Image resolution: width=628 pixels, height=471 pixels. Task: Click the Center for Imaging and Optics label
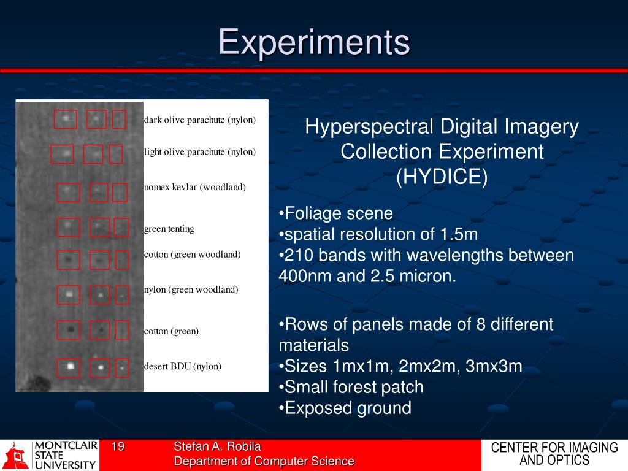coord(554,454)
